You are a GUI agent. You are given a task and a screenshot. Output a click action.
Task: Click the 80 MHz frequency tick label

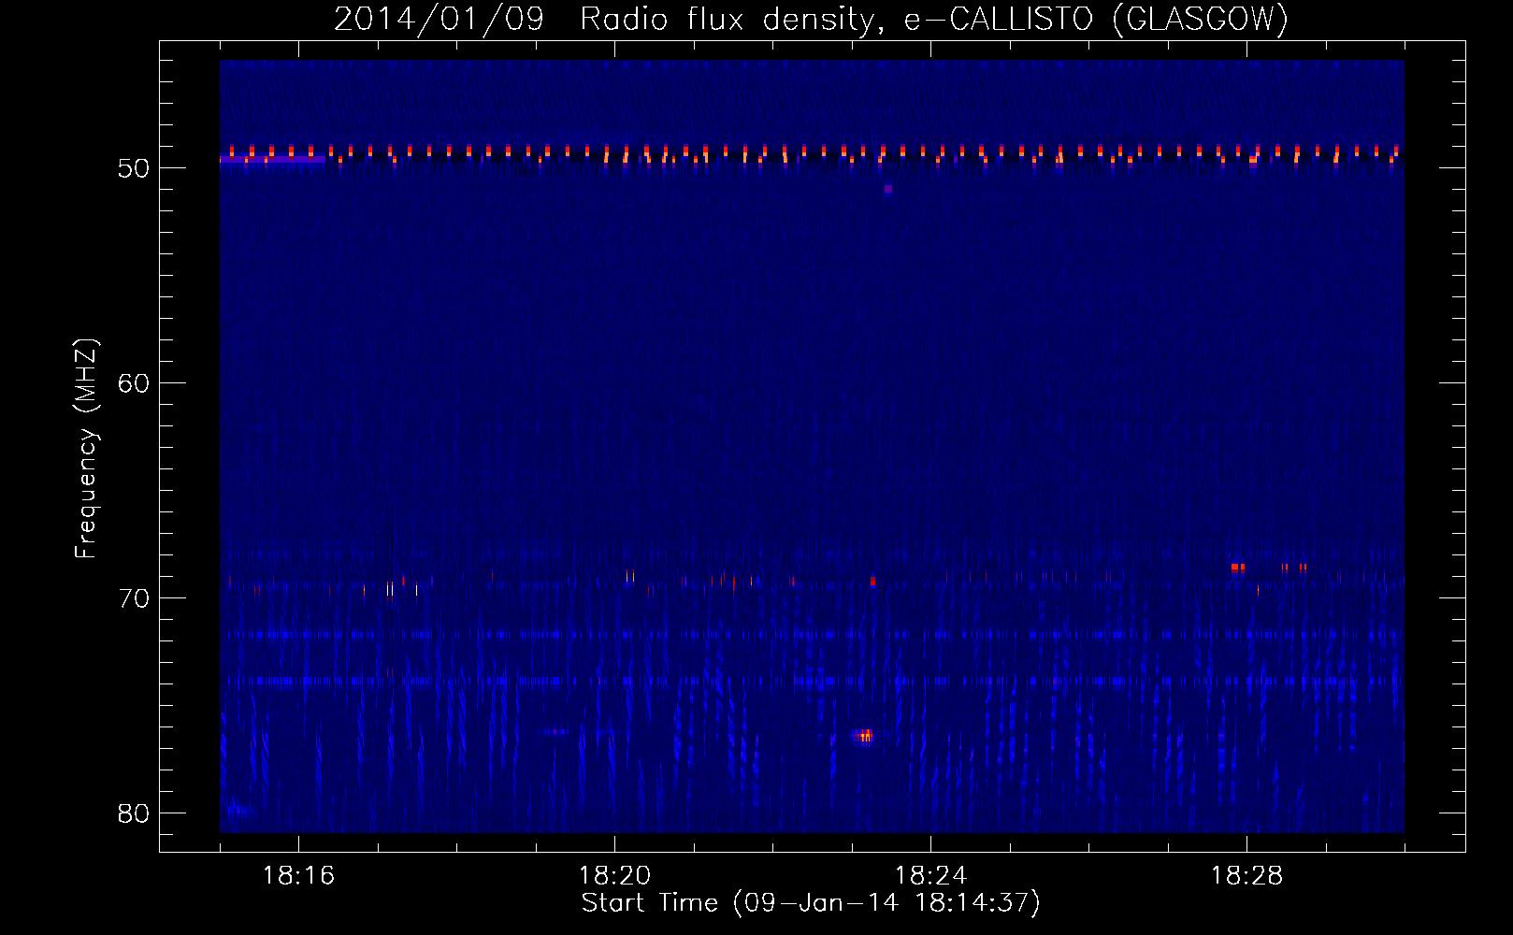coord(134,813)
